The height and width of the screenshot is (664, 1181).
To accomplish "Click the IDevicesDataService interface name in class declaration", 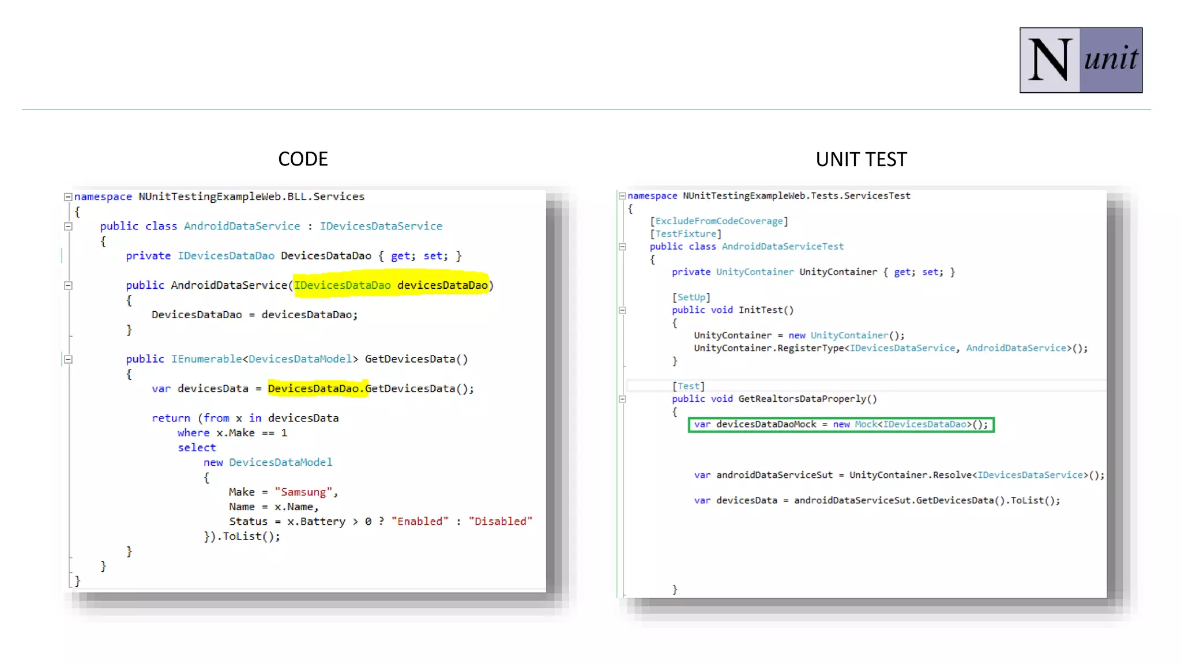I will [x=381, y=226].
